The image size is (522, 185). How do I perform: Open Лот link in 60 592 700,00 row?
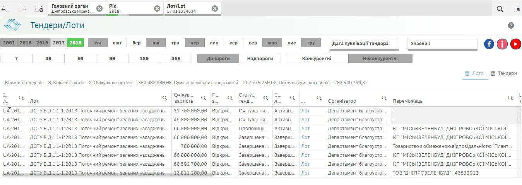[305, 164]
